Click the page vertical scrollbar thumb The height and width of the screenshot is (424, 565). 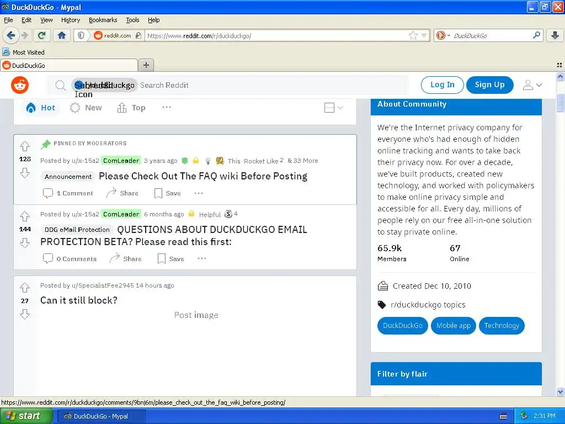(560, 102)
